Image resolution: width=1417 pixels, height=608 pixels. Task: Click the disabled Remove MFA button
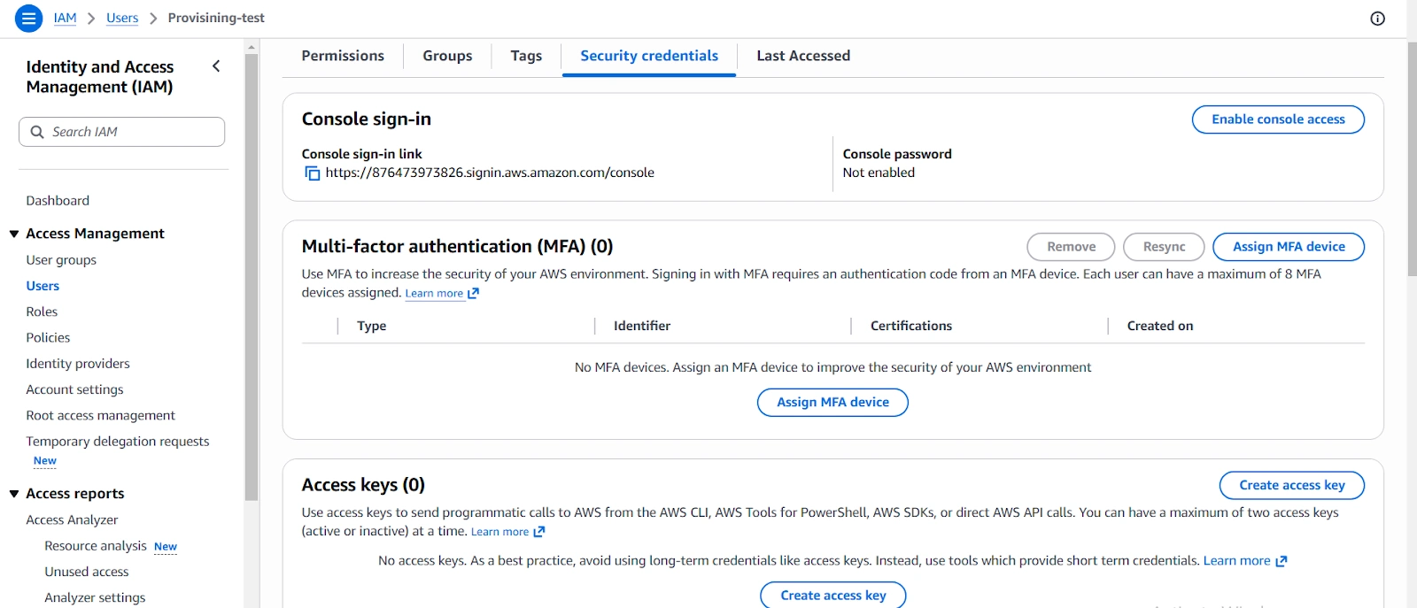1071,247
